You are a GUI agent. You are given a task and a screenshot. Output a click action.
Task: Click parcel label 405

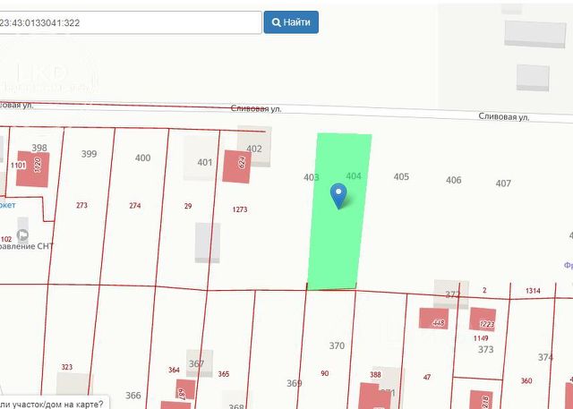click(401, 176)
